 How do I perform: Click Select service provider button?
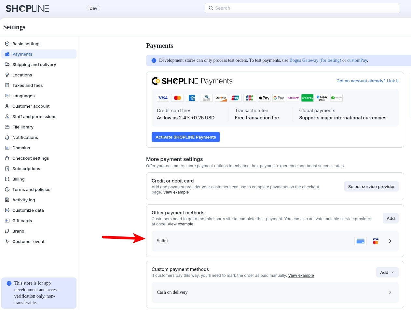[x=371, y=186]
